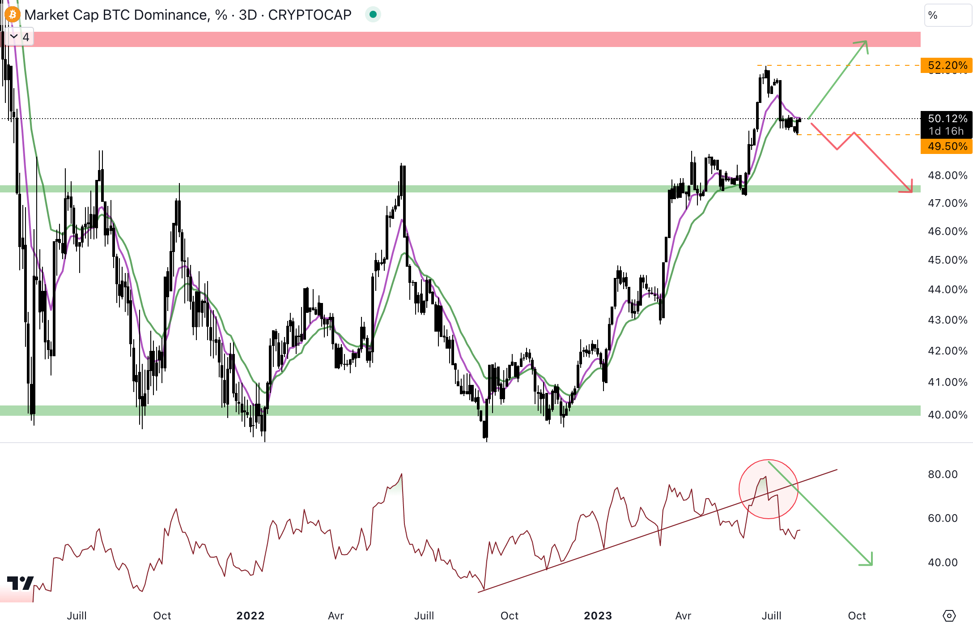The width and height of the screenshot is (973, 627).
Task: Open the % price scale unit selector
Action: tap(947, 15)
